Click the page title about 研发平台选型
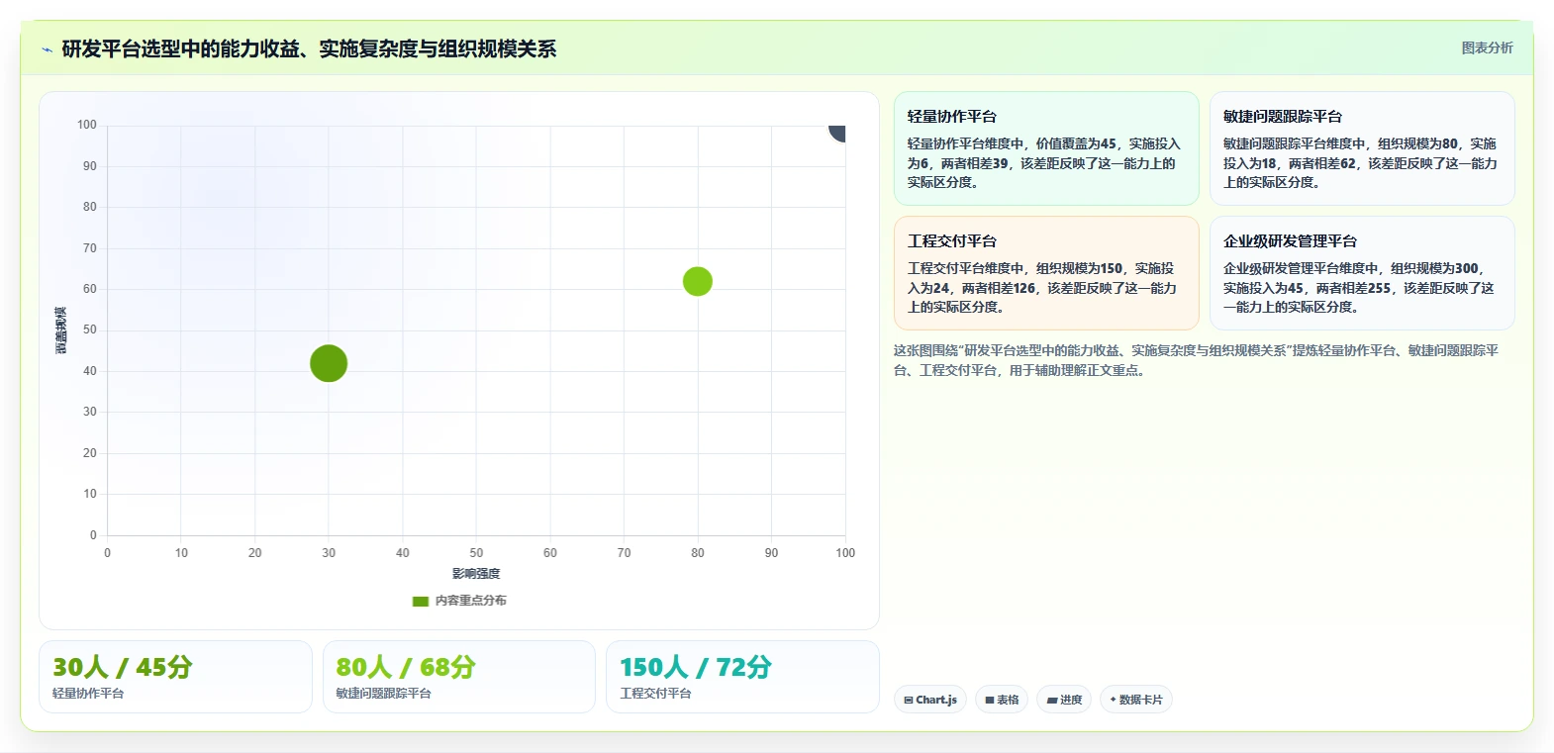The image size is (1554, 753). click(x=309, y=48)
